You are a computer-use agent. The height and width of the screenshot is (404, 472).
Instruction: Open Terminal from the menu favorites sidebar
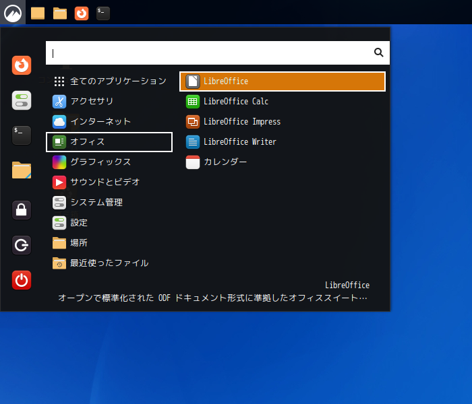pyautogui.click(x=22, y=135)
